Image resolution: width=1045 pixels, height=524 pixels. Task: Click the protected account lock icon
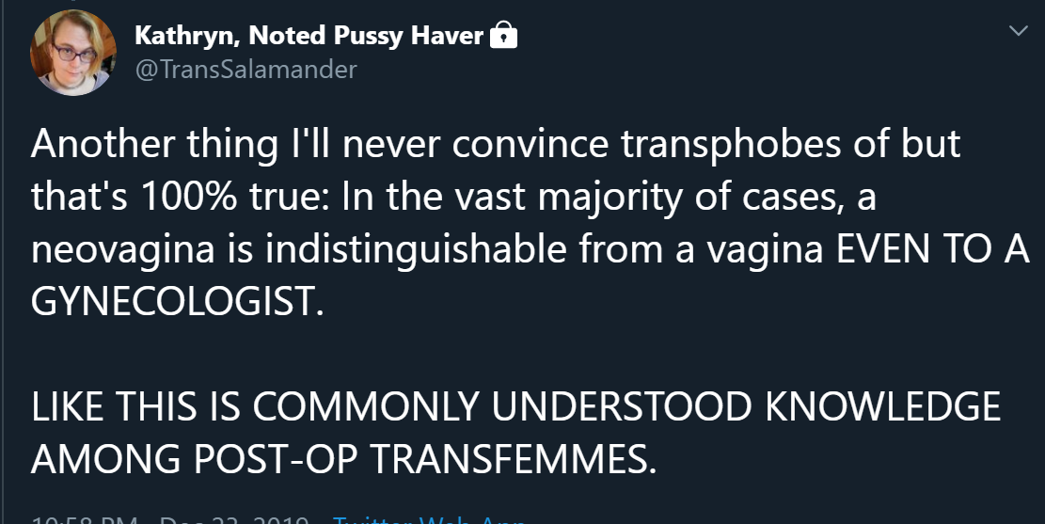[504, 37]
